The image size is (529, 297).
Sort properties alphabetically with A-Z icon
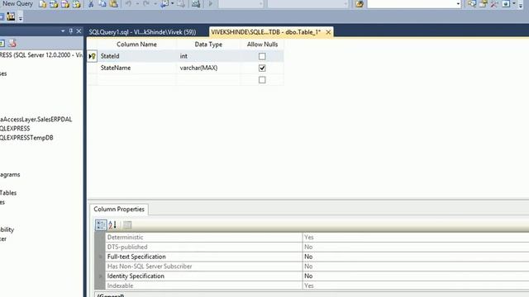[112, 225]
